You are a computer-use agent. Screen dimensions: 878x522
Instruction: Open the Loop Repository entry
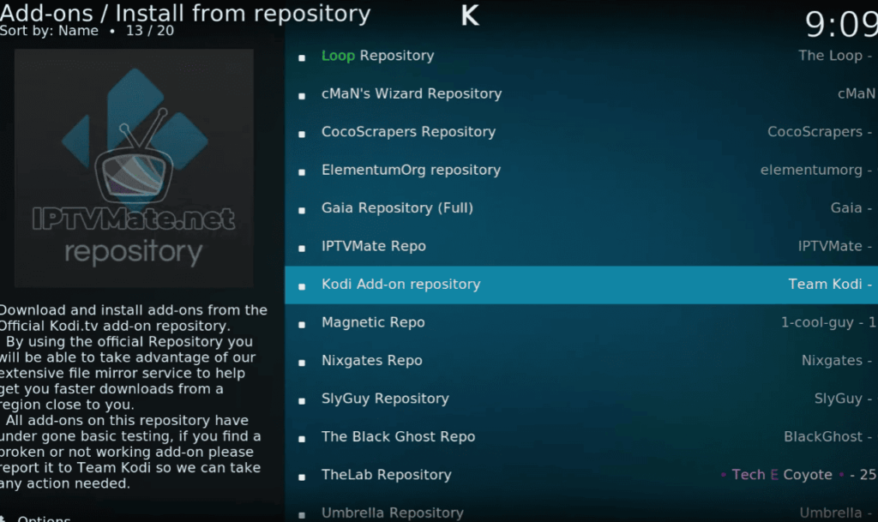point(581,56)
